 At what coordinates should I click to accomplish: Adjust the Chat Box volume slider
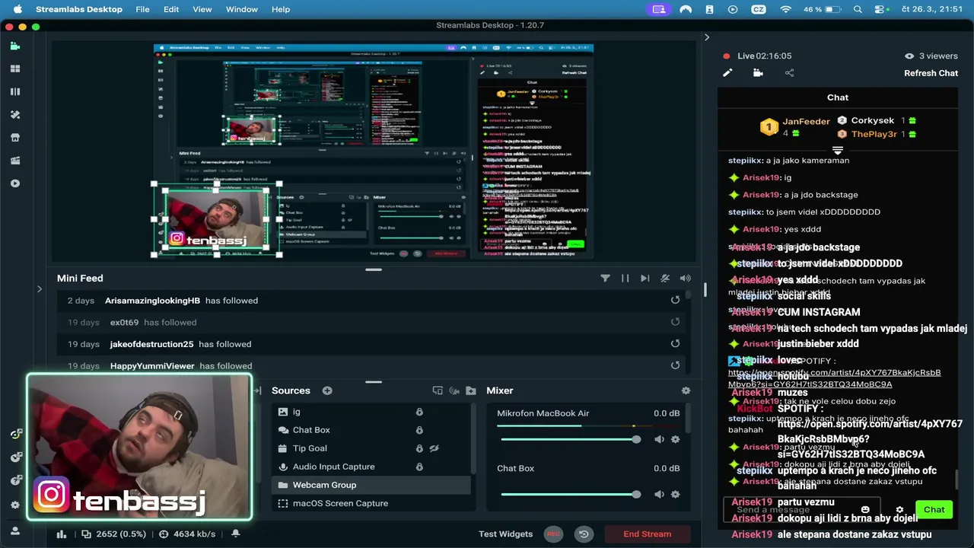[x=571, y=494]
